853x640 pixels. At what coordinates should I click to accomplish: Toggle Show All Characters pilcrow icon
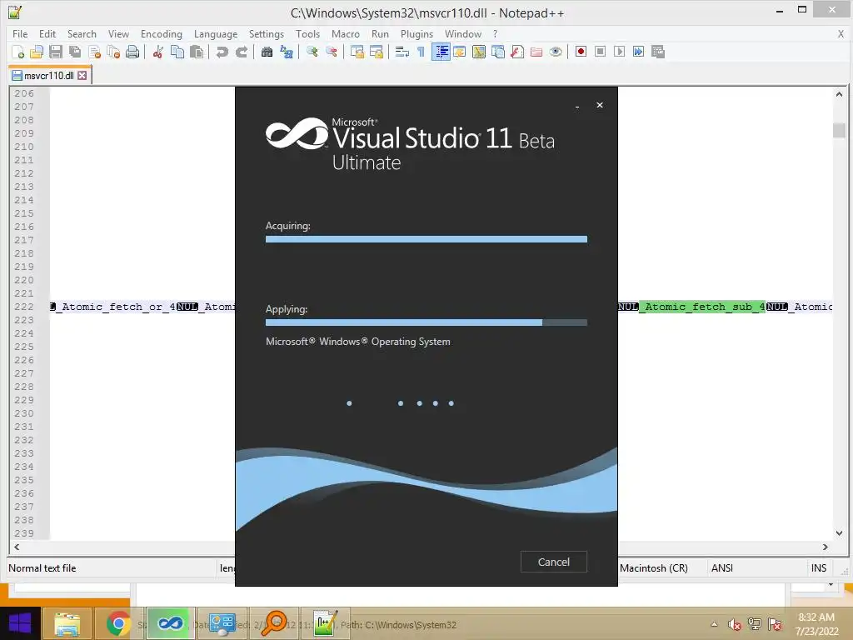(x=421, y=52)
